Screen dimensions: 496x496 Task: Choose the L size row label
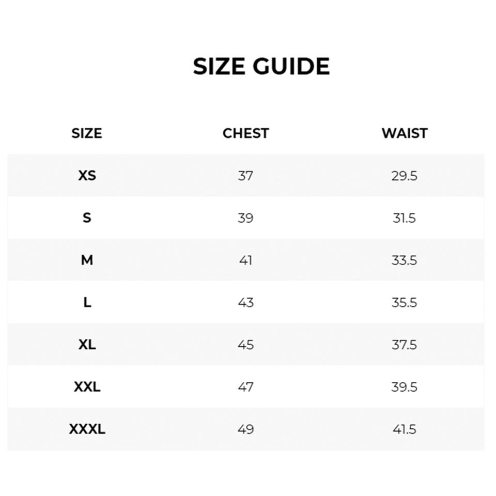87,302
